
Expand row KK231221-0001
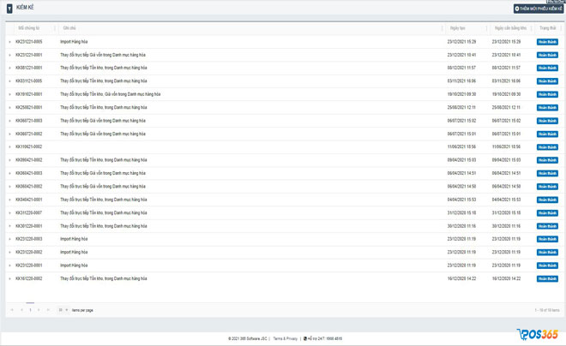pos(9,55)
